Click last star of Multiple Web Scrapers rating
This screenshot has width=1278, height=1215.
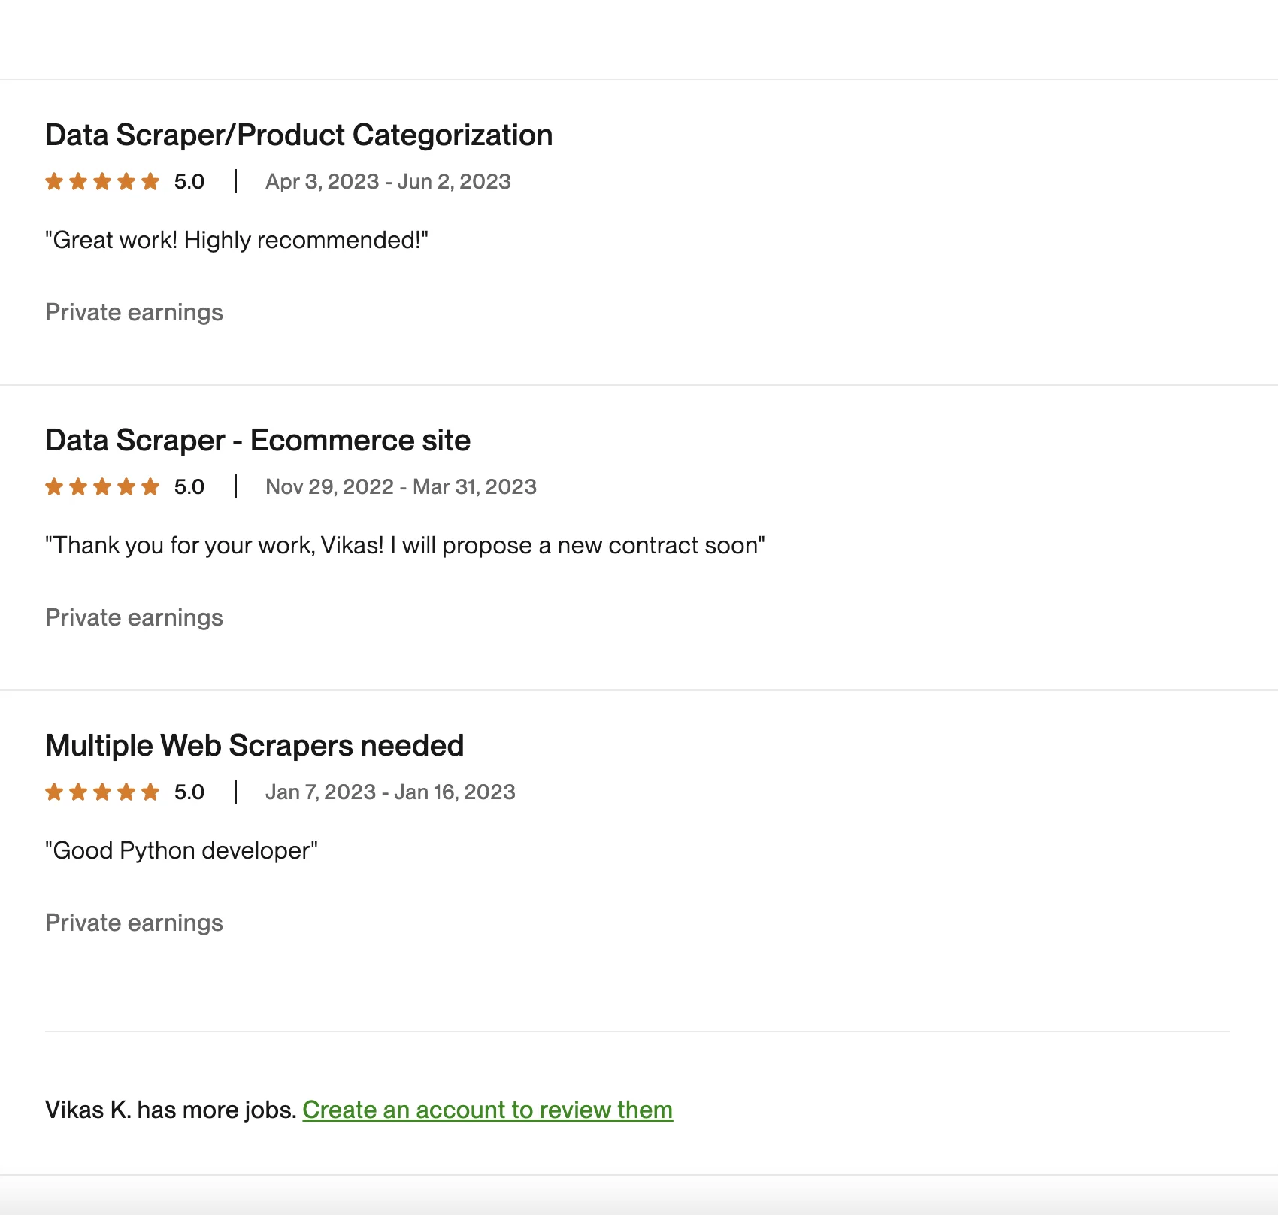(x=150, y=792)
